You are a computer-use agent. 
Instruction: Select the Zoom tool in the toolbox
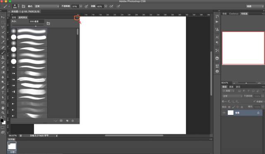click(3, 113)
